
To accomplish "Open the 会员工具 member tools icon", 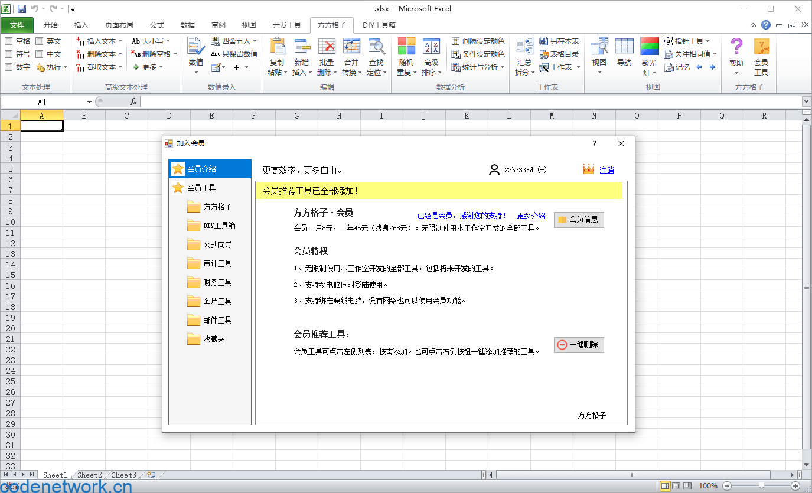I will (761, 57).
